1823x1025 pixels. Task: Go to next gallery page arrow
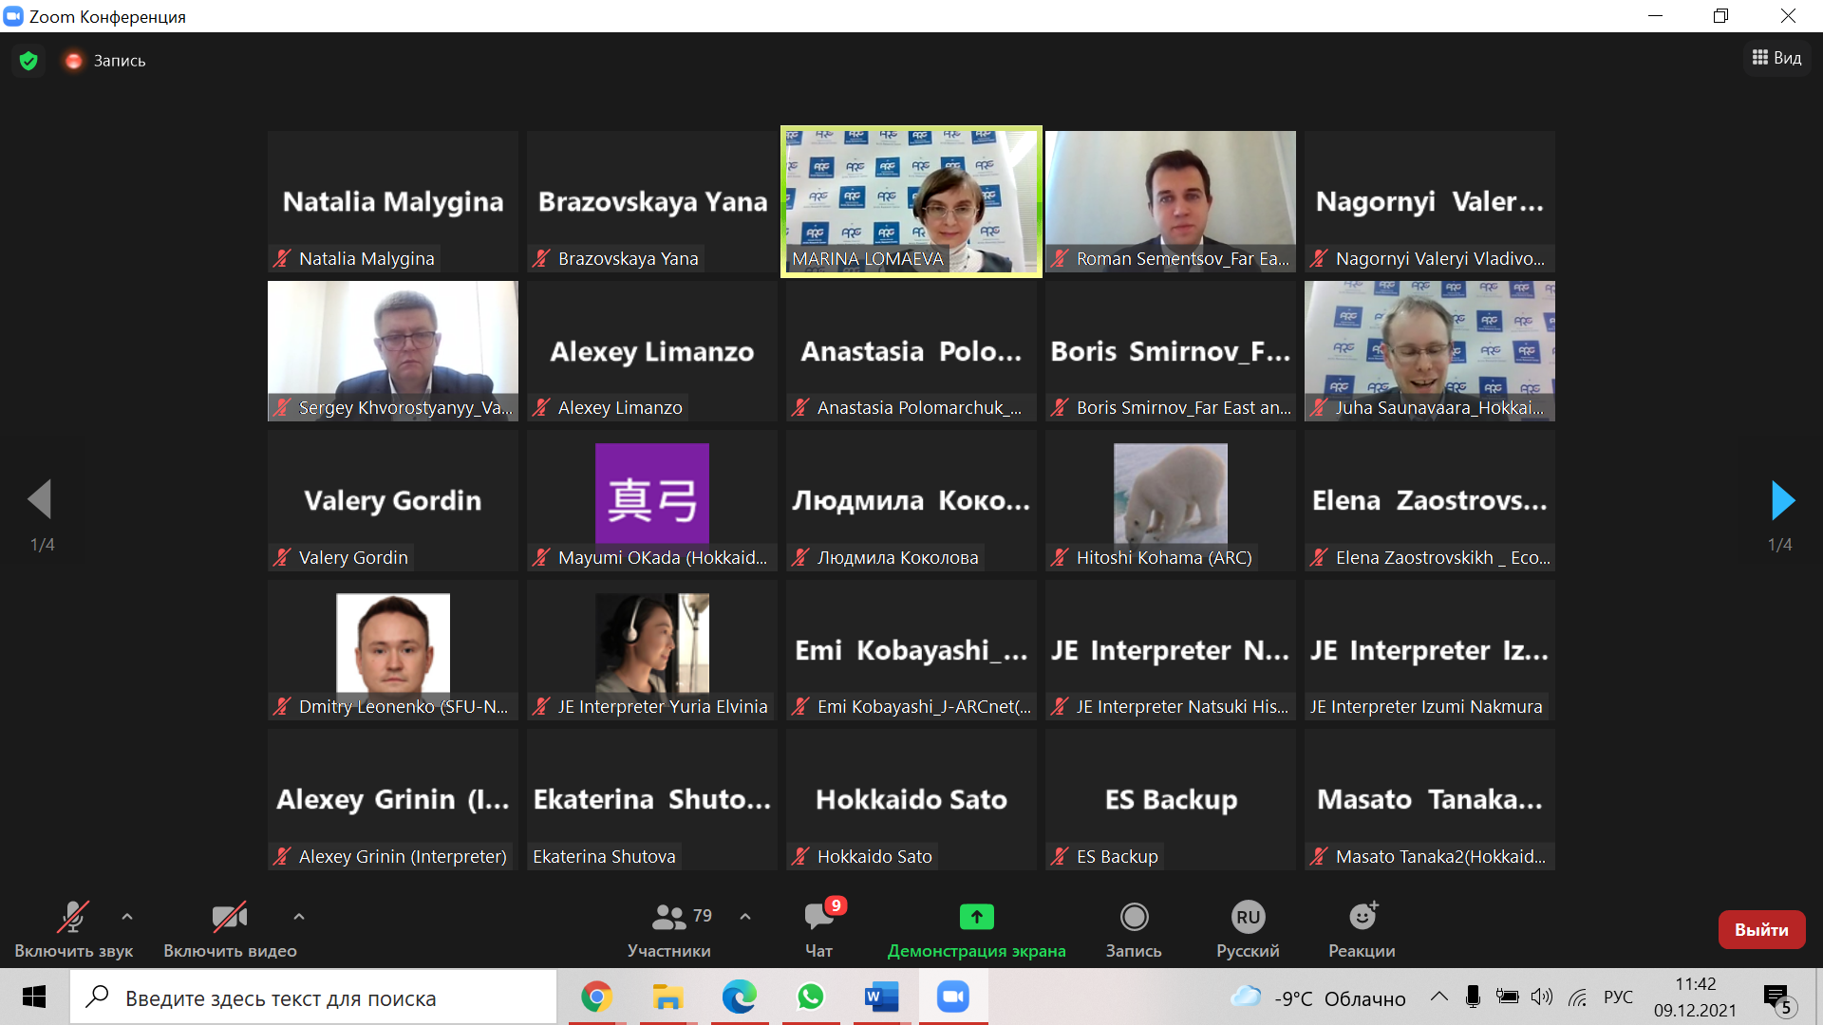click(x=1782, y=499)
